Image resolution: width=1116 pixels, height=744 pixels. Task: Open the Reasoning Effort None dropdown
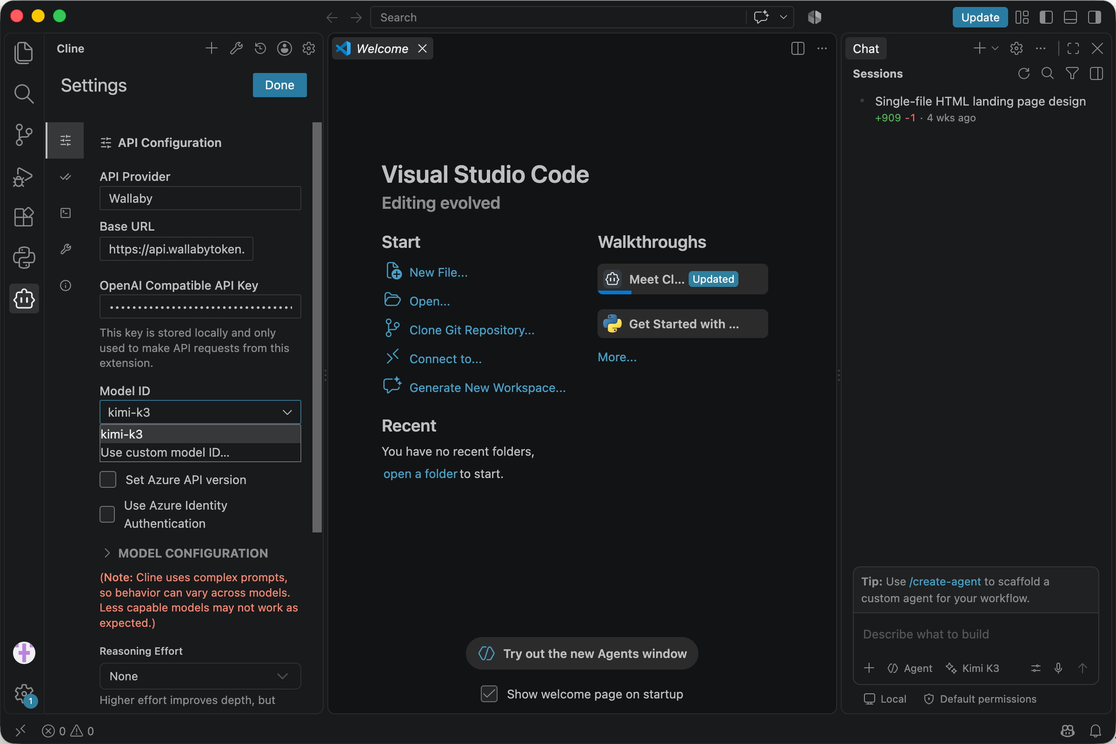pos(200,676)
